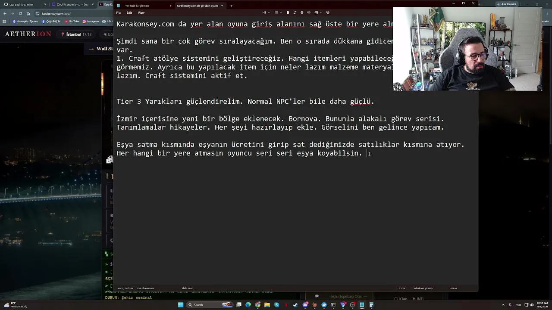552x310 pixels.
Task: Click 'Ln 11, Col 148' in status bar
Action: [125, 288]
